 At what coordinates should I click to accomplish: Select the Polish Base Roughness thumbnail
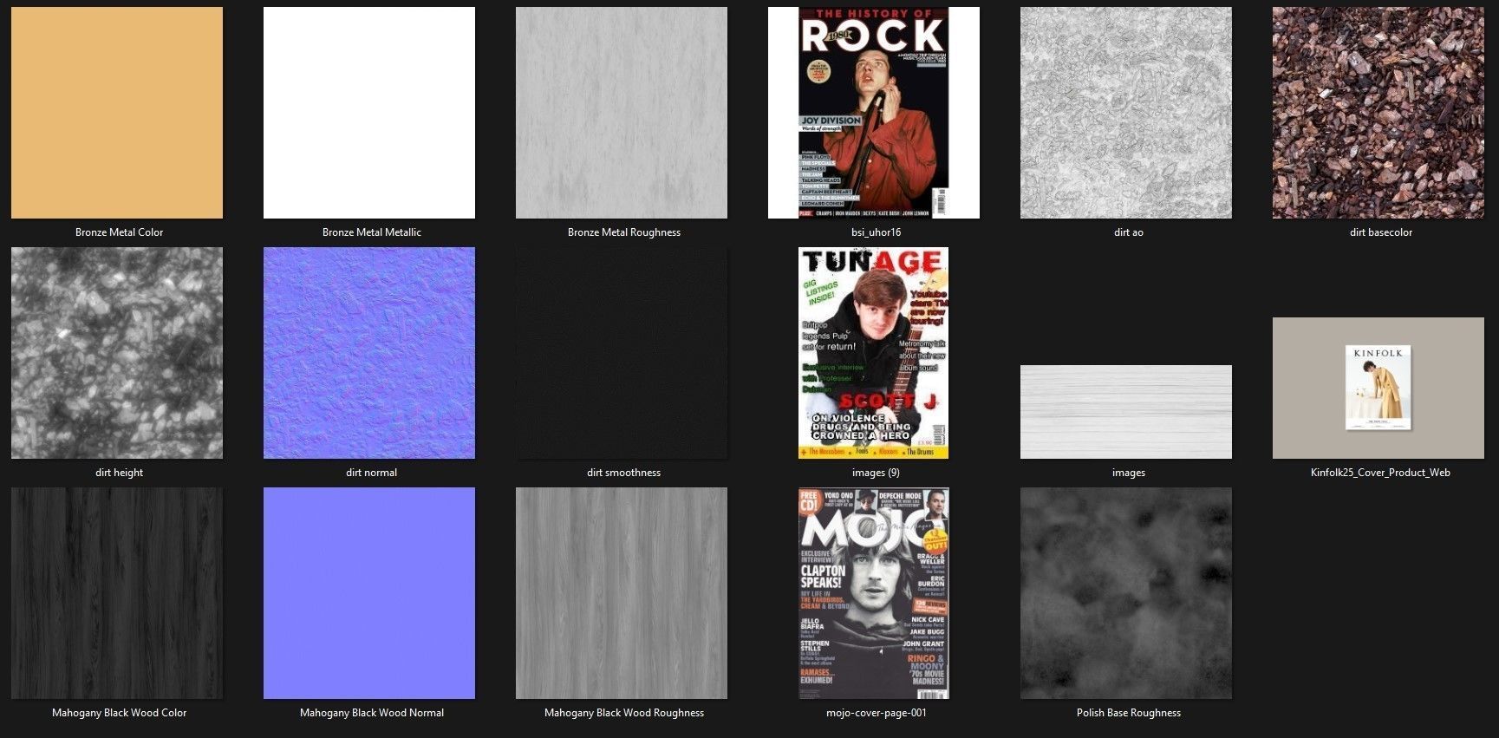[x=1126, y=593]
